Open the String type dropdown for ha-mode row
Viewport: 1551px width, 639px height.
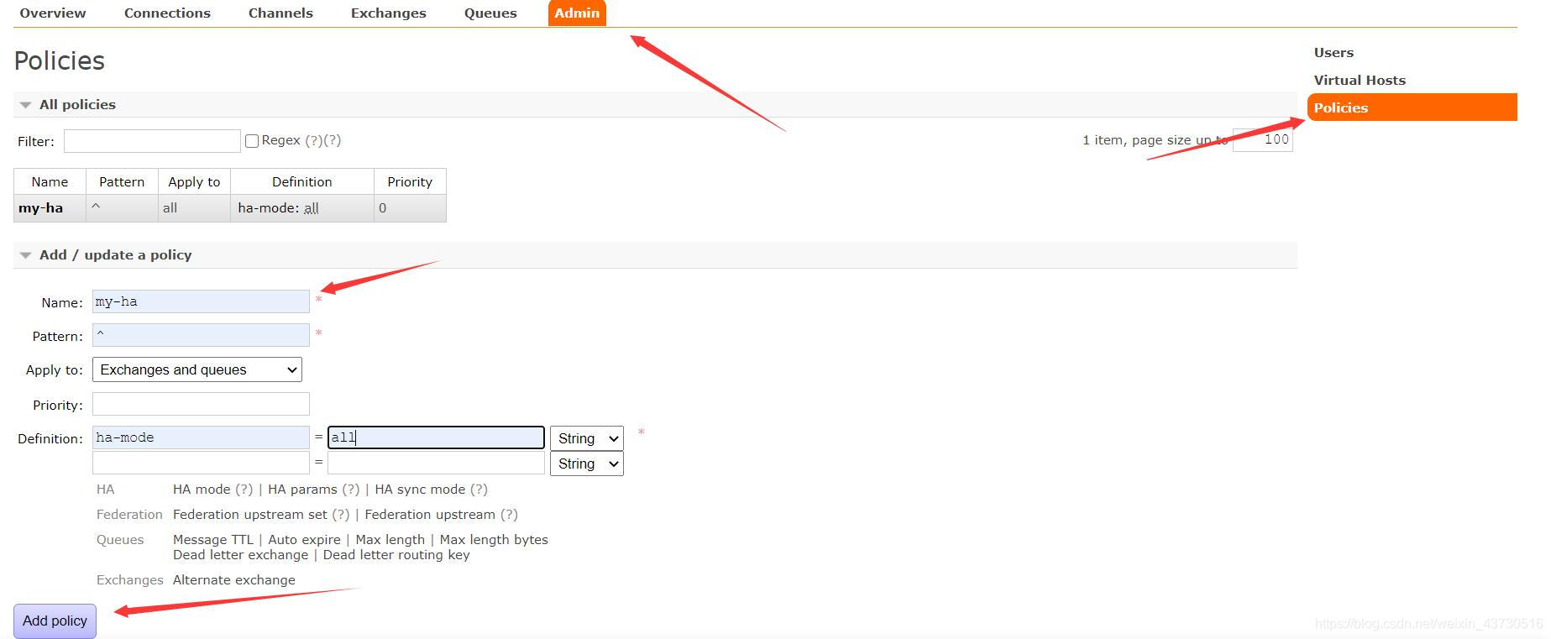point(586,438)
